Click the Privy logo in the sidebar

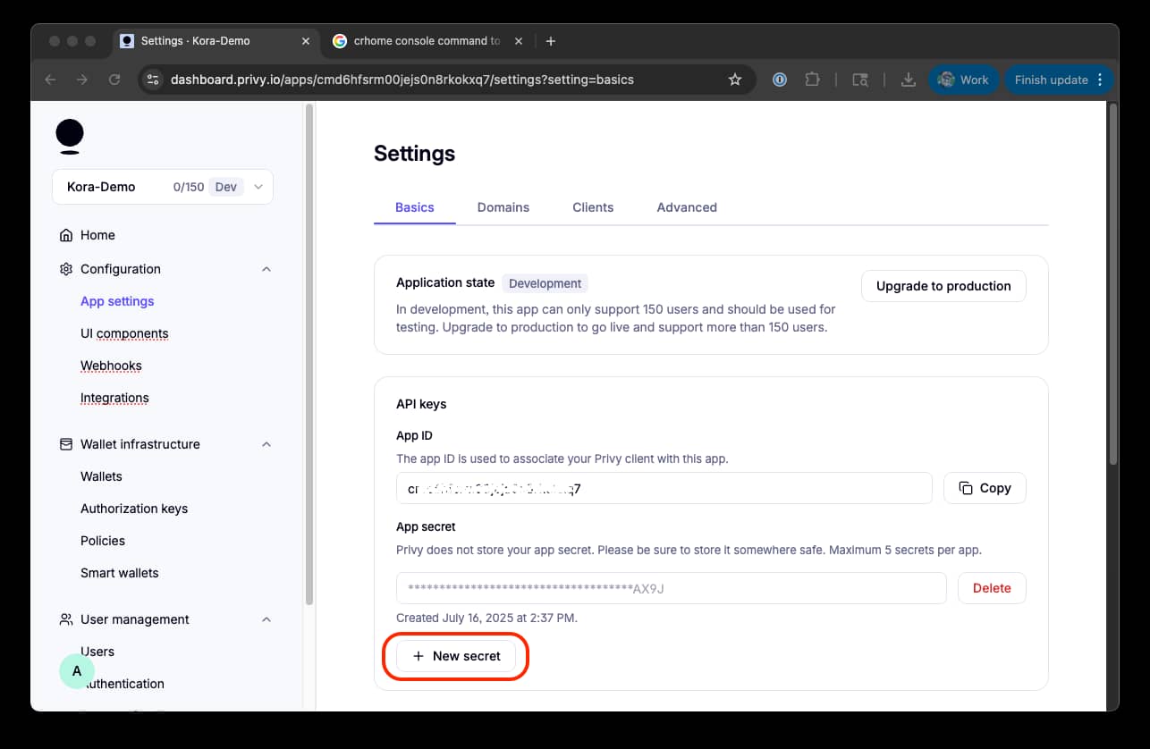(x=70, y=136)
